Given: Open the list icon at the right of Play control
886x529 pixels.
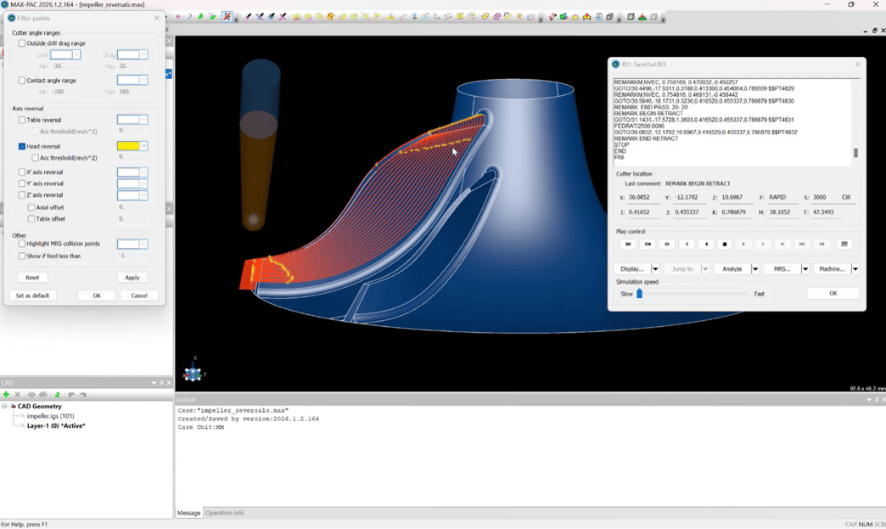Looking at the screenshot, I should 844,245.
